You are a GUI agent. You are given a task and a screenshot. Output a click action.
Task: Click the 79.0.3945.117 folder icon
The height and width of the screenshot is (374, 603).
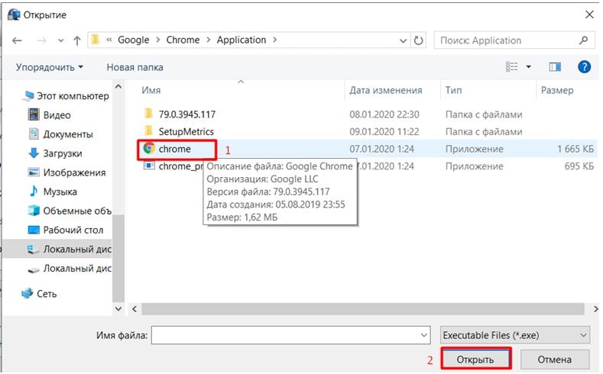tap(149, 114)
